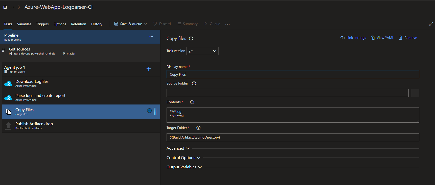Image resolution: width=435 pixels, height=185 pixels.
Task: Expand the Control Options section
Action: (184, 158)
